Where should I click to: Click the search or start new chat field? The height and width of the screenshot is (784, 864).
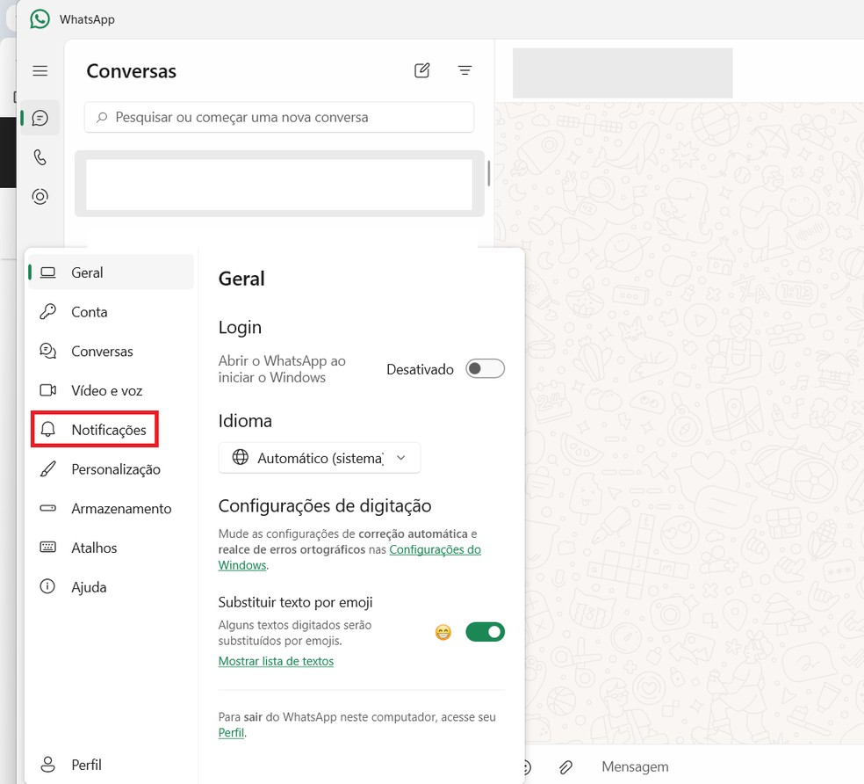click(x=279, y=117)
